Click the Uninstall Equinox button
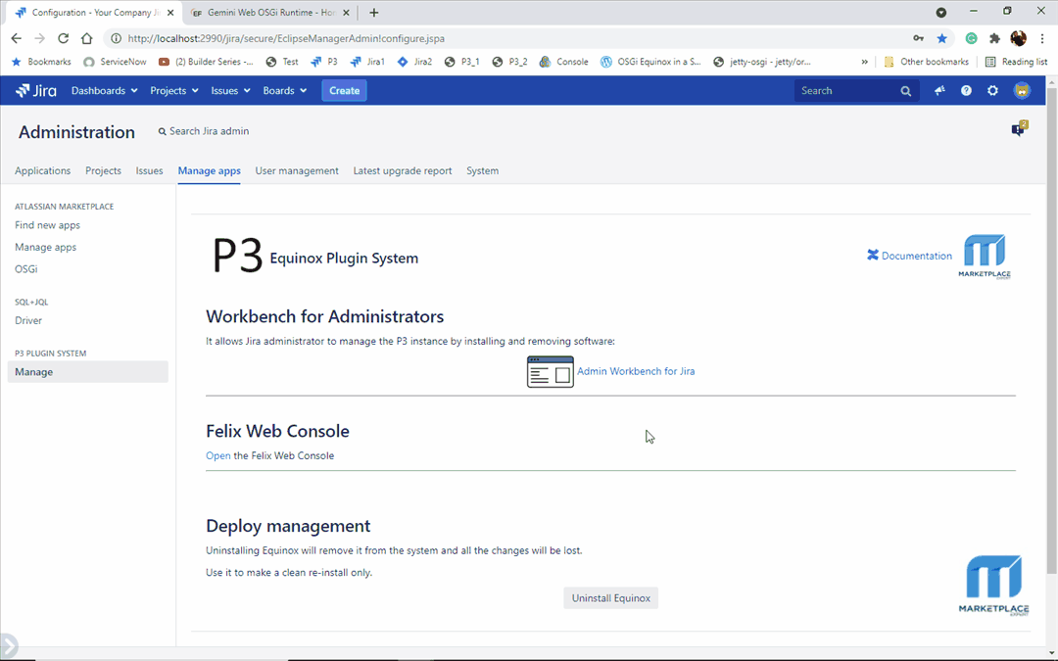Image resolution: width=1058 pixels, height=661 pixels. (x=610, y=598)
